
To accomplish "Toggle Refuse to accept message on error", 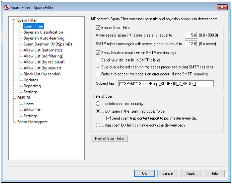I will [98, 74].
